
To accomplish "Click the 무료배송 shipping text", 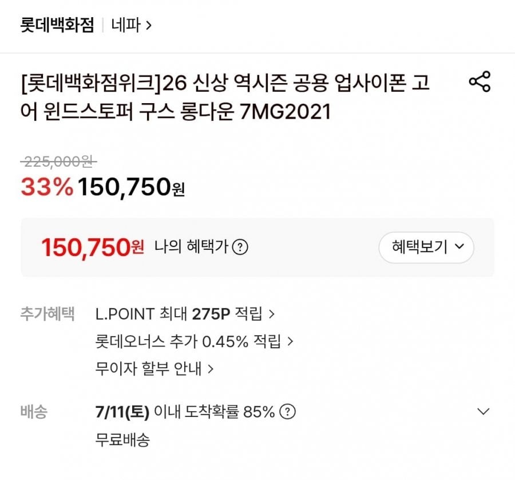I will 122,439.
